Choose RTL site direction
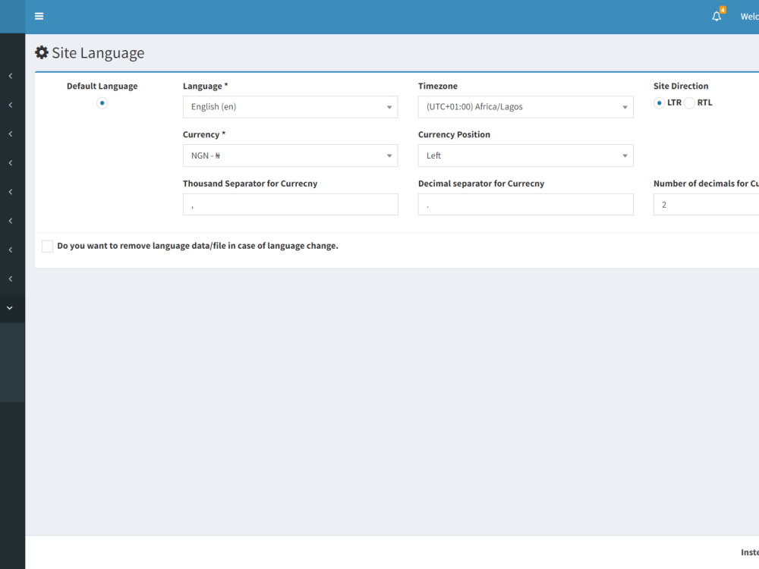Image resolution: width=759 pixels, height=569 pixels. pyautogui.click(x=689, y=102)
